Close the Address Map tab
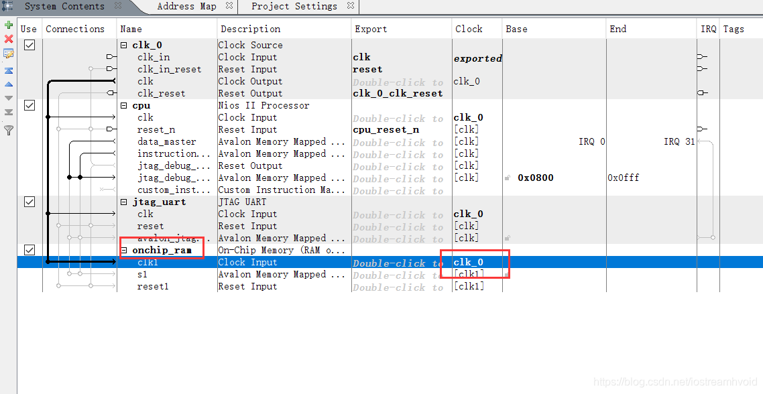 pos(229,6)
